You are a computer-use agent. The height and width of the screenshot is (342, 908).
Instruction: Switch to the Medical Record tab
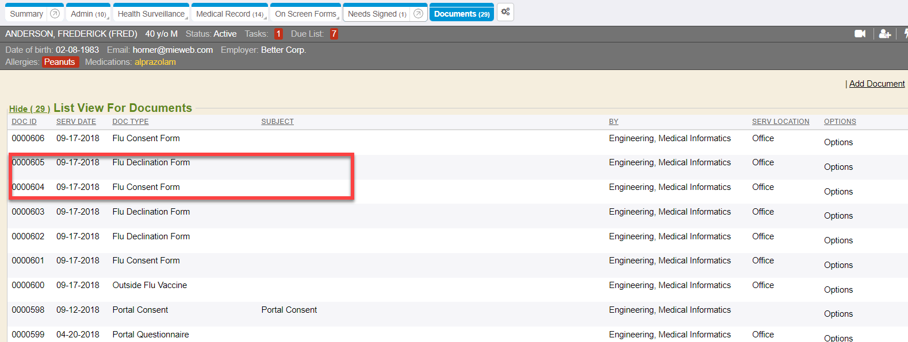(229, 14)
